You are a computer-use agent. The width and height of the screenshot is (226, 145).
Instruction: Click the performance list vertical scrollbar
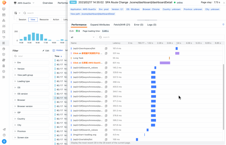pos(223,97)
